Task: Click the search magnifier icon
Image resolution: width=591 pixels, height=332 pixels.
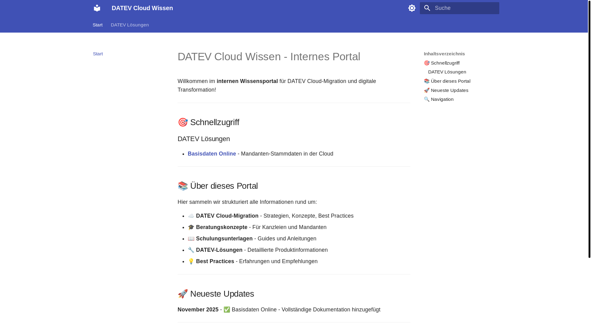Action: pyautogui.click(x=427, y=8)
